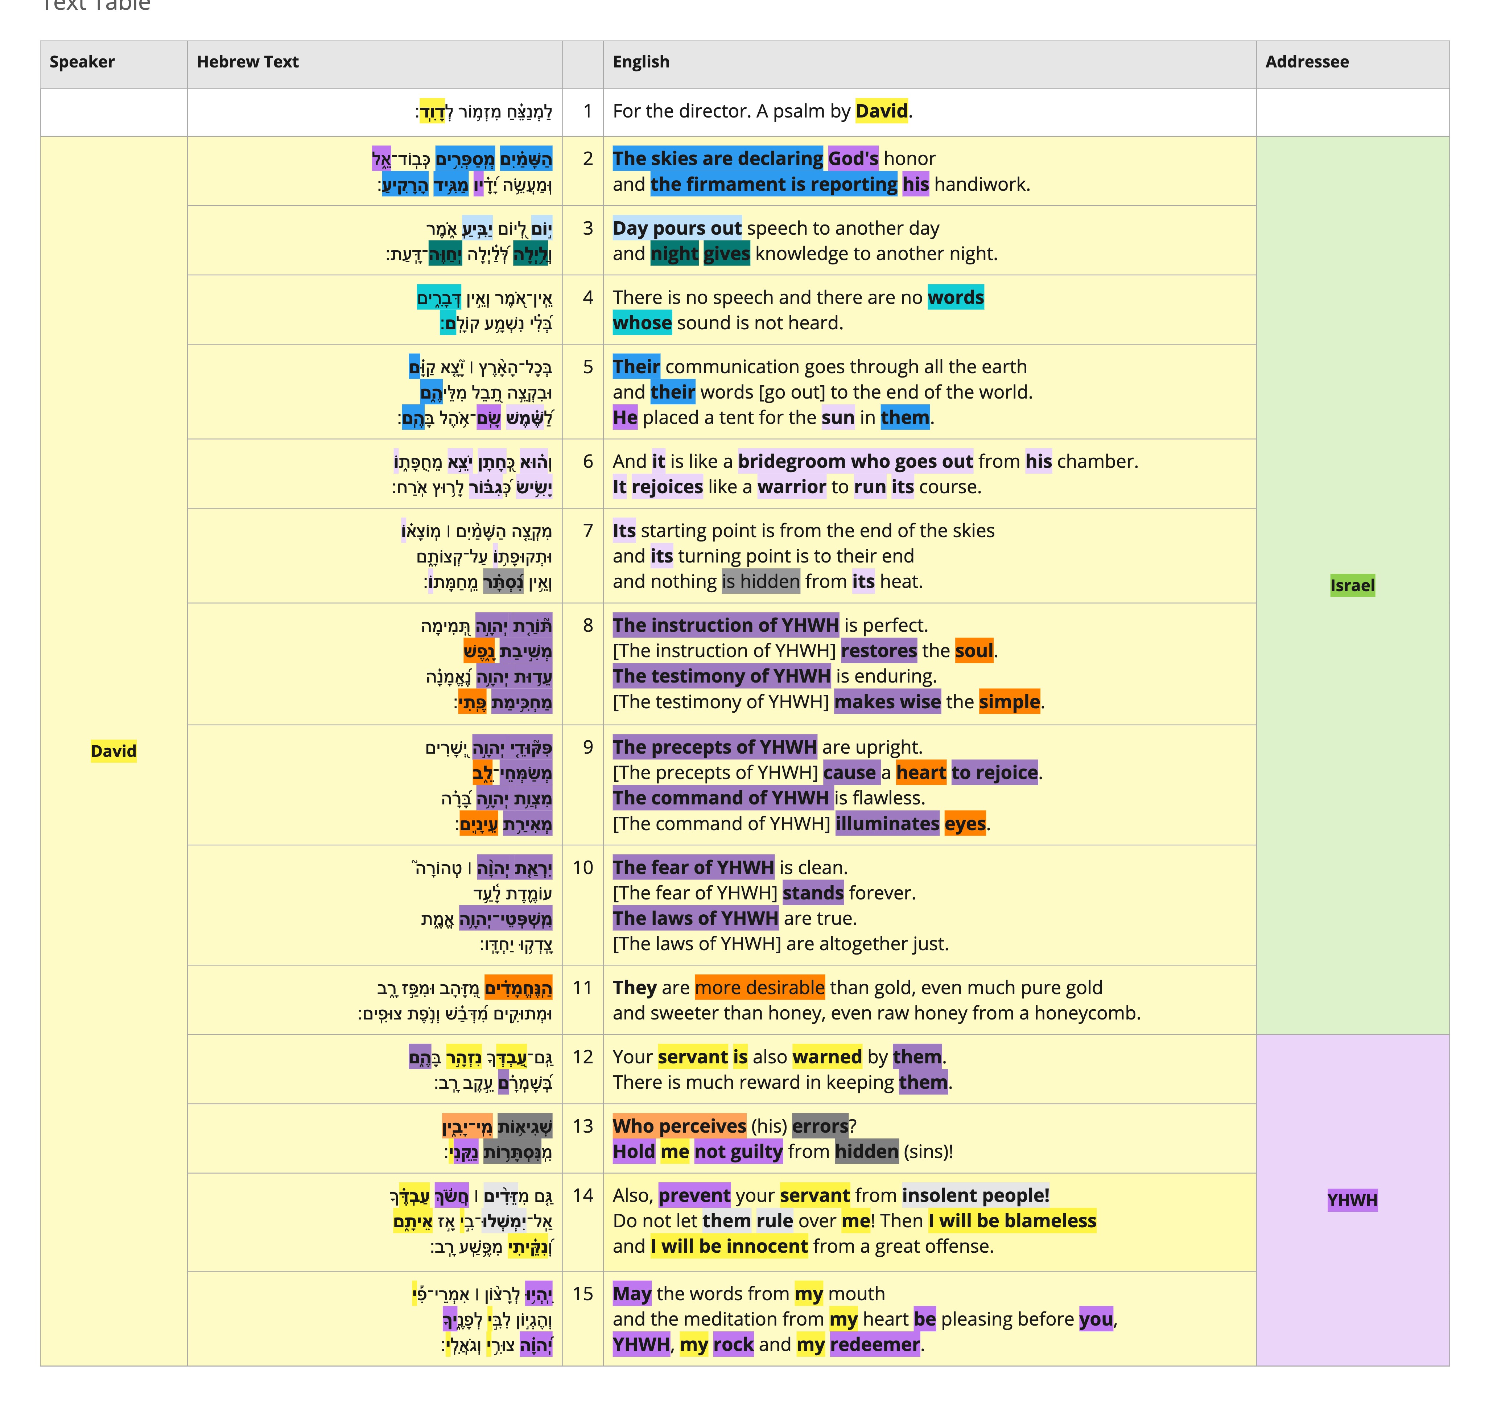This screenshot has width=1493, height=1409.
Task: Click purple 'rock' in verse 15
Action: [733, 1344]
